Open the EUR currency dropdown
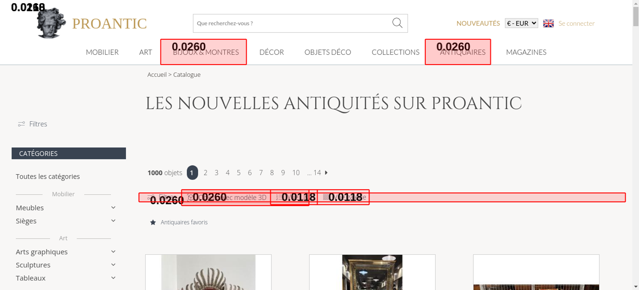 [521, 23]
